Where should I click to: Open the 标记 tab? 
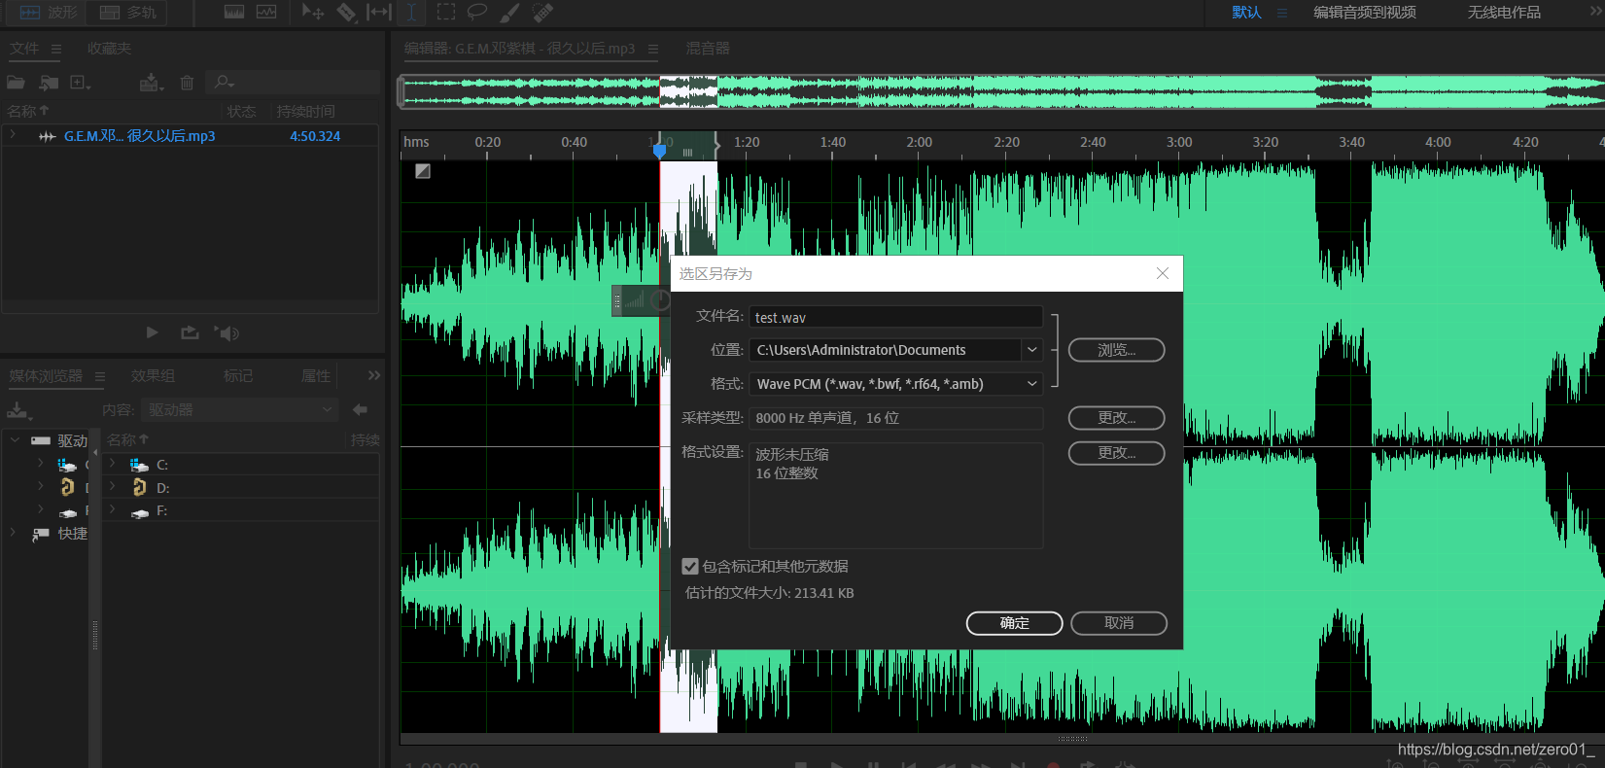click(x=238, y=376)
